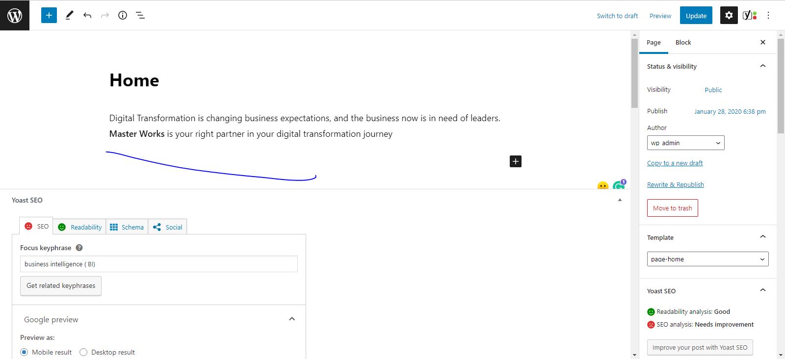The width and height of the screenshot is (785, 359).
Task: Open the WordPress logo menu
Action: (x=15, y=15)
